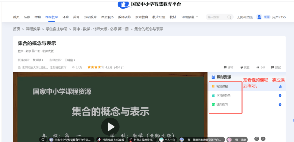
Task: Go to 课后服务 section
Action: (108, 17)
